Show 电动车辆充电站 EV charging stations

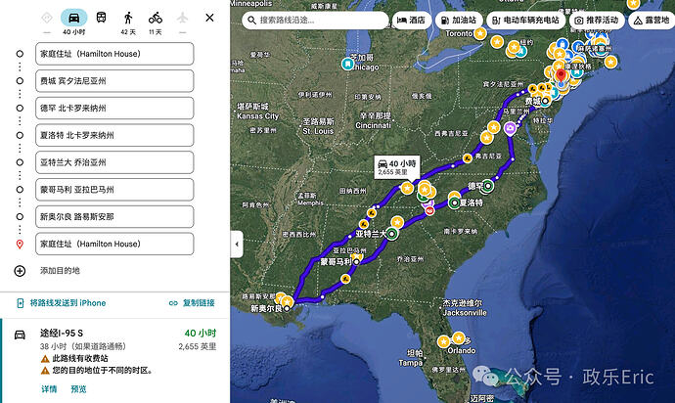click(x=524, y=20)
